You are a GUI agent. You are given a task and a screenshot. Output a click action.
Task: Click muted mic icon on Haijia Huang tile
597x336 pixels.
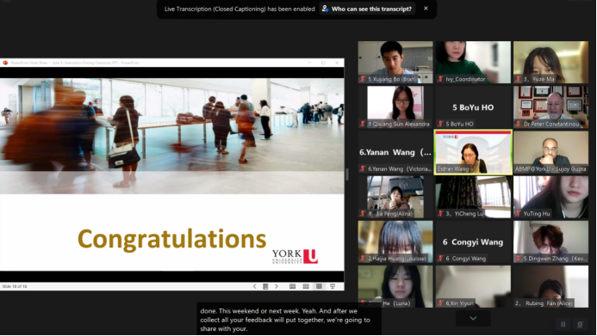pos(363,259)
